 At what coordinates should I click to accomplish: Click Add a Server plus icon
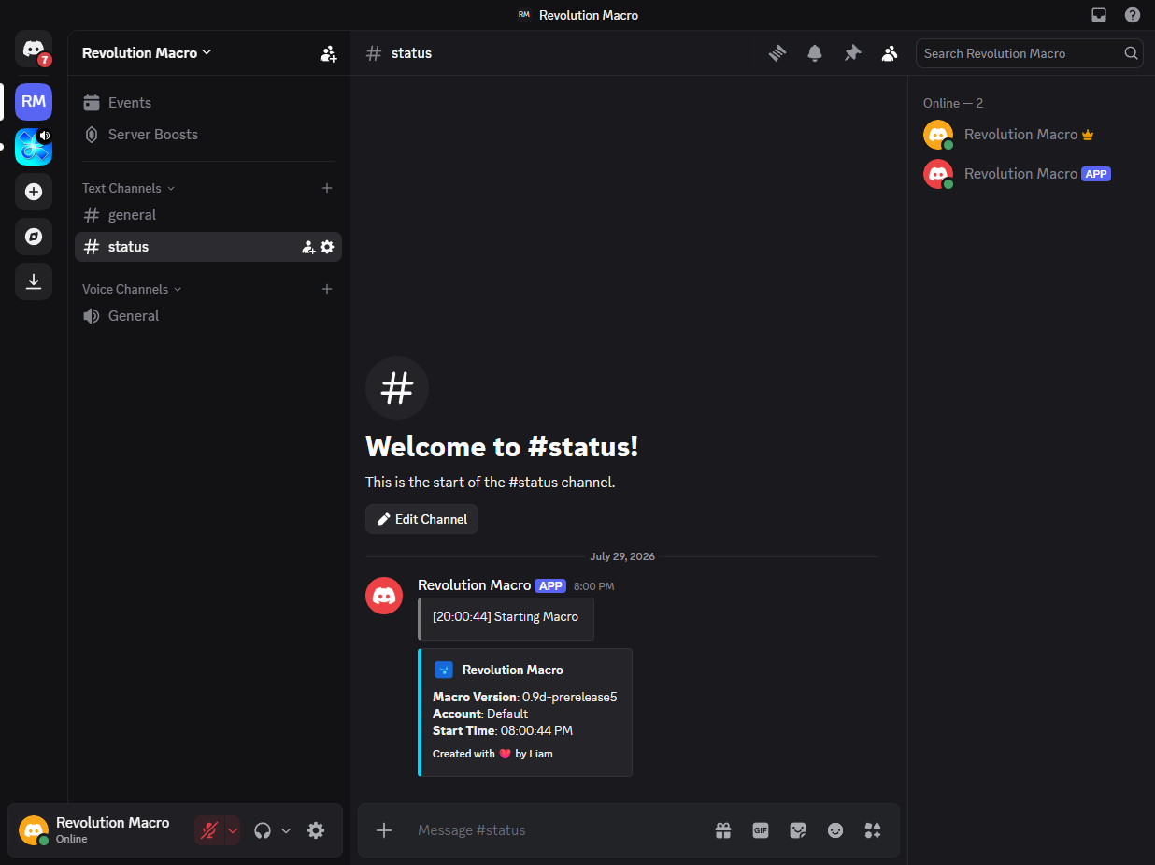click(x=34, y=192)
